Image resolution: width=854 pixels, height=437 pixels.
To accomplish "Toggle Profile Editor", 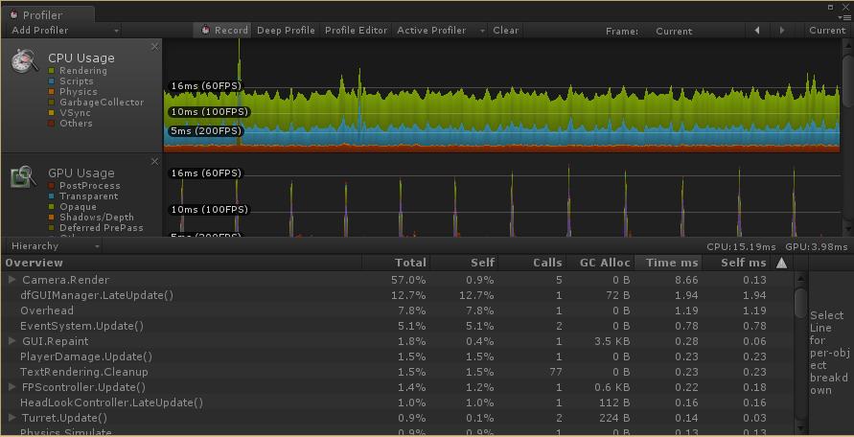I will 356,31.
